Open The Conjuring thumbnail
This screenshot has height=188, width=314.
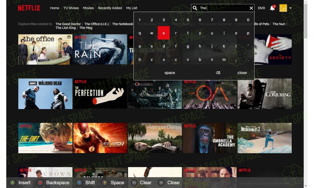pos(264,94)
